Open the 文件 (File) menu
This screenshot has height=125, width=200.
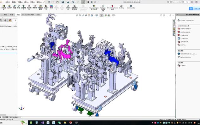[x=8, y=2]
